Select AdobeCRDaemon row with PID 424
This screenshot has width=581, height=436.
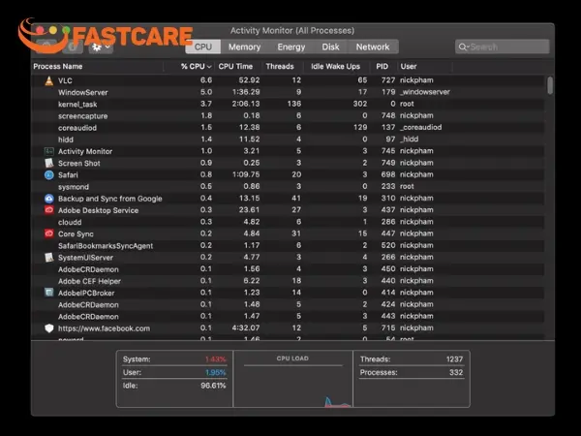pyautogui.click(x=289, y=304)
